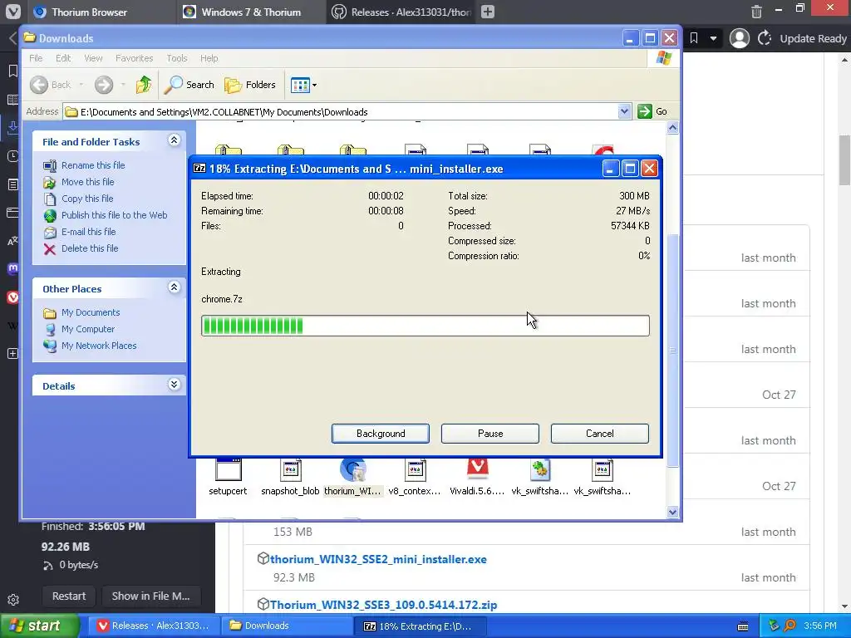Viewport: 851px width, 638px height.
Task: Open My Computer in Other Places
Action: (88, 329)
